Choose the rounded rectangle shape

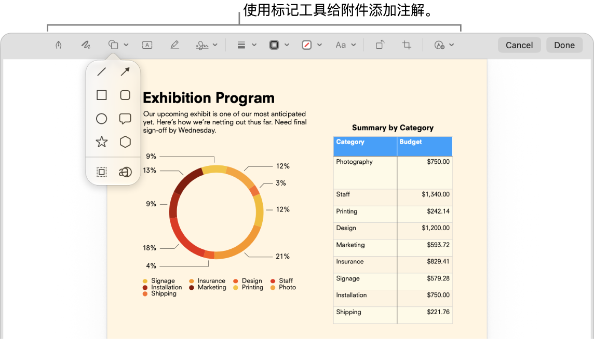125,95
